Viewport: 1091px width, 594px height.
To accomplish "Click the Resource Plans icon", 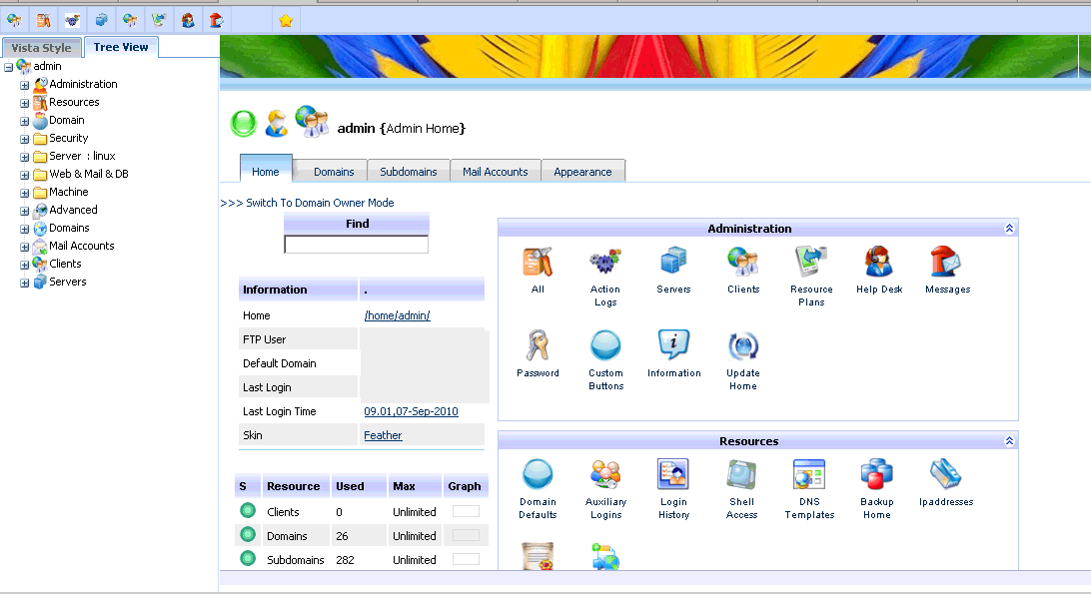I will 811,263.
